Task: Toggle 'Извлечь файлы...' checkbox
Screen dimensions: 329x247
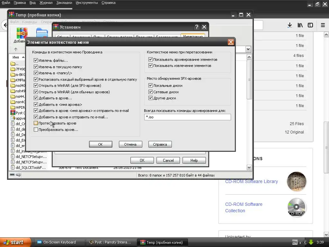Action: [36, 60]
